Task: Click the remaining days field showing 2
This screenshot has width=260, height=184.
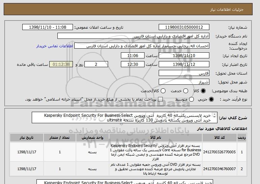Action: coord(96,64)
